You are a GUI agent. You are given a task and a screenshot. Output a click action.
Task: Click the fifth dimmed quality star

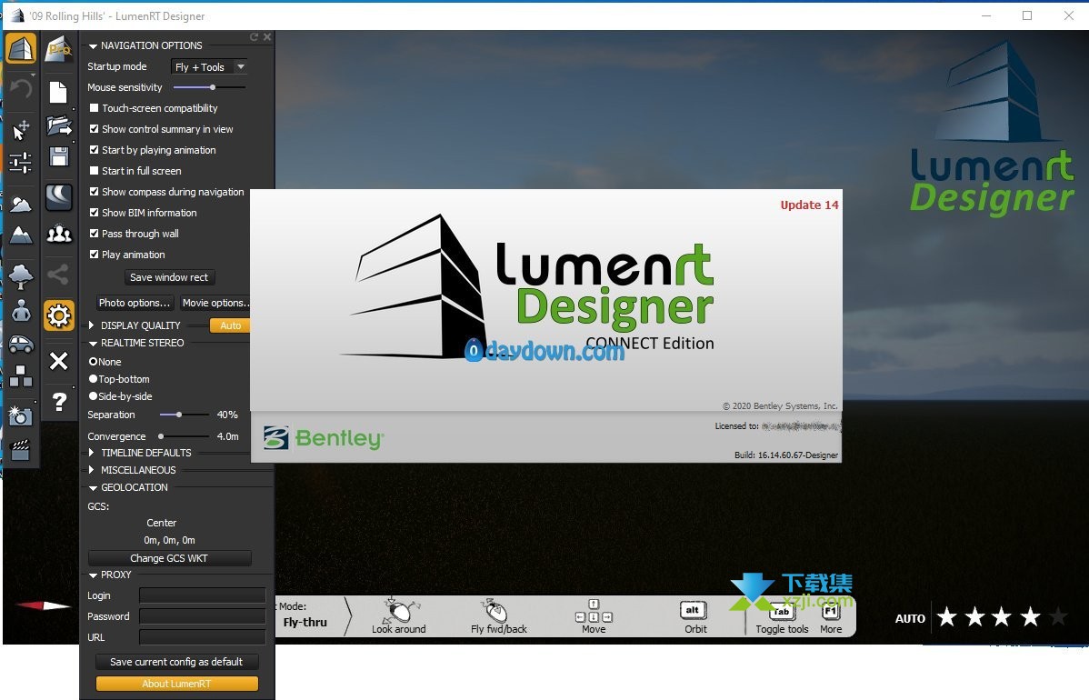click(1058, 616)
